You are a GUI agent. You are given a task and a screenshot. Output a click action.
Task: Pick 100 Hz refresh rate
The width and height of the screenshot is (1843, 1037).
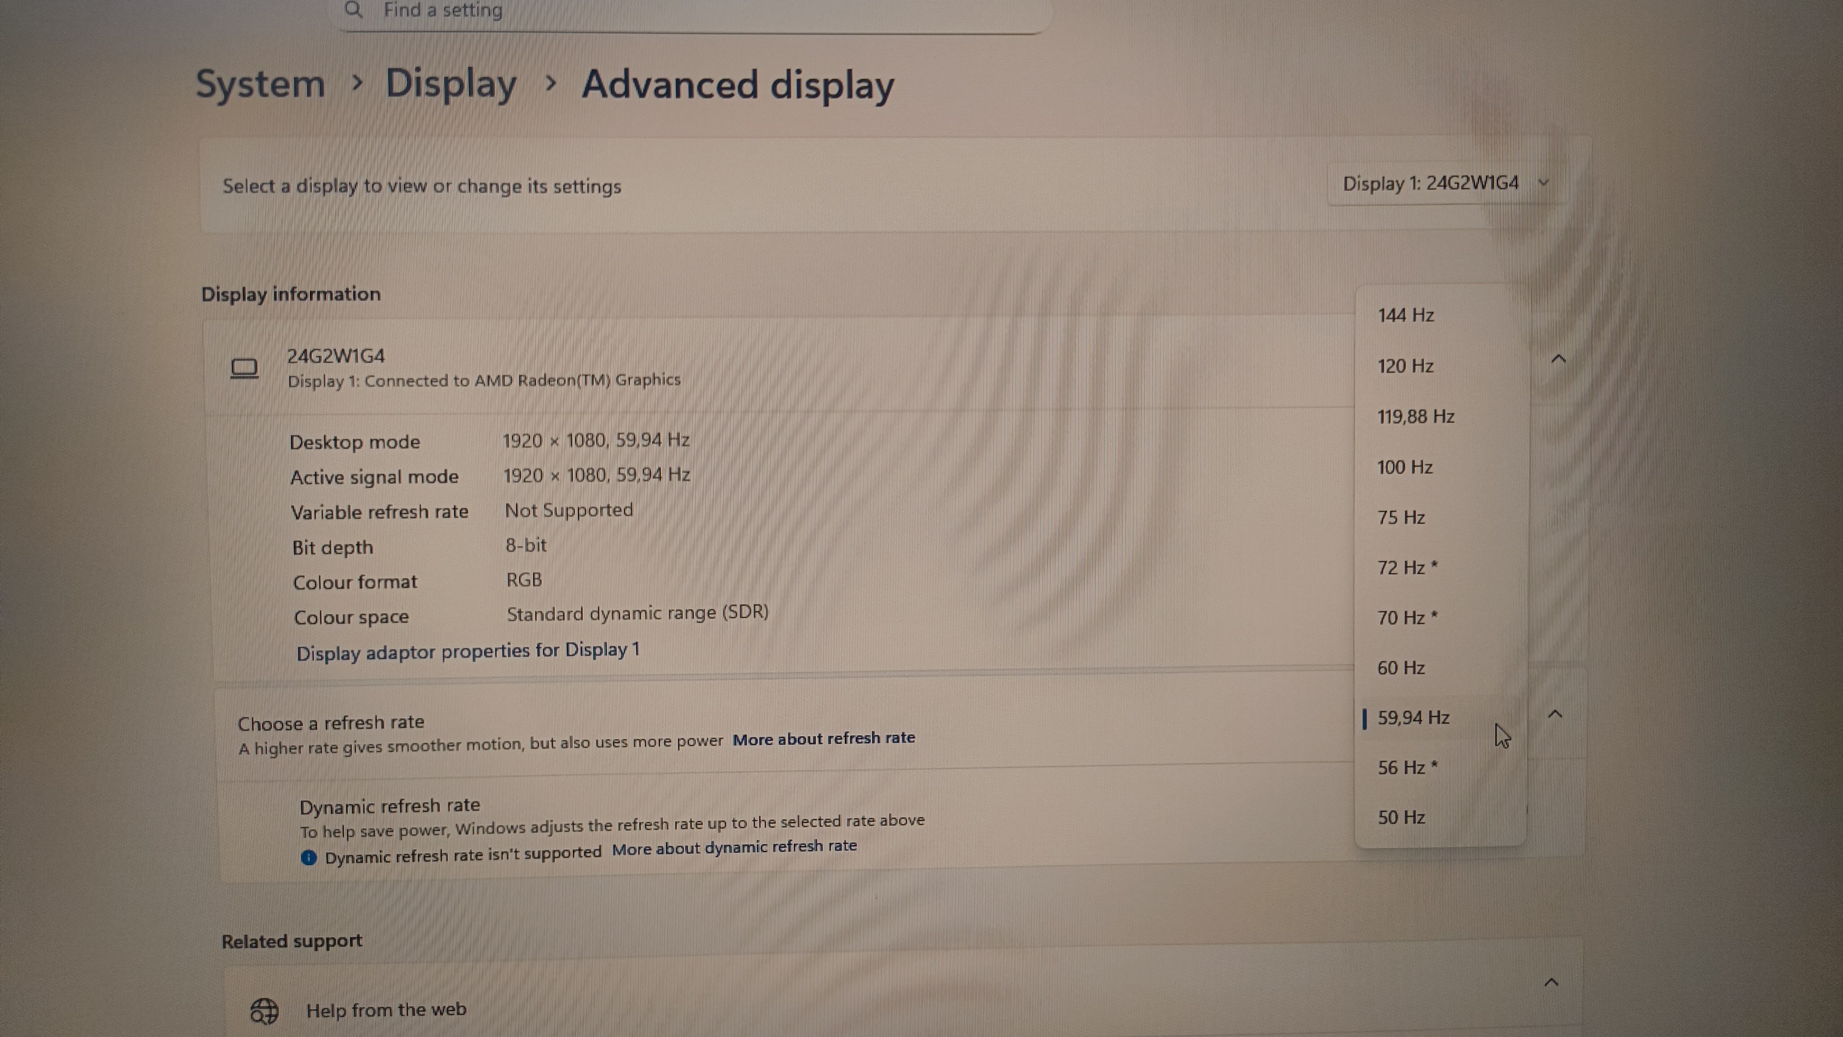pyautogui.click(x=1404, y=467)
